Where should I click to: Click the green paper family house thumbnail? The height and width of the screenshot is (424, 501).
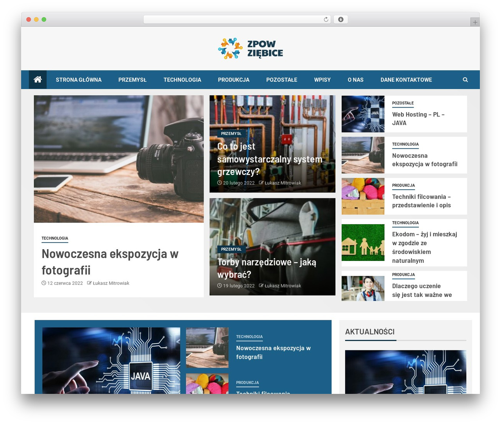coord(363,243)
